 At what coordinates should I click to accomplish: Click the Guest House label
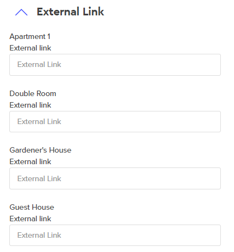coord(32,207)
